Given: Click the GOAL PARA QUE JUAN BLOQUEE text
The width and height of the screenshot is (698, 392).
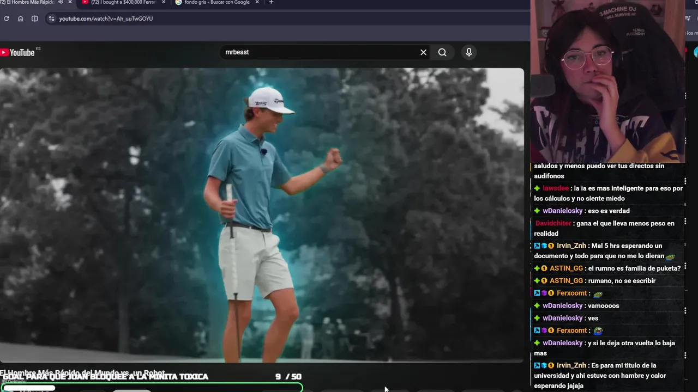Looking at the screenshot, I should point(105,377).
